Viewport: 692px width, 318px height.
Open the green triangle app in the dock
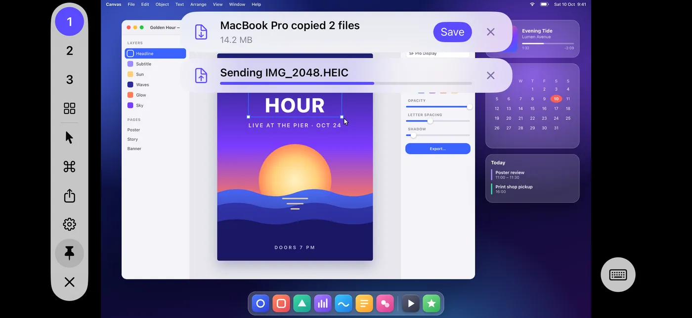coord(302,304)
